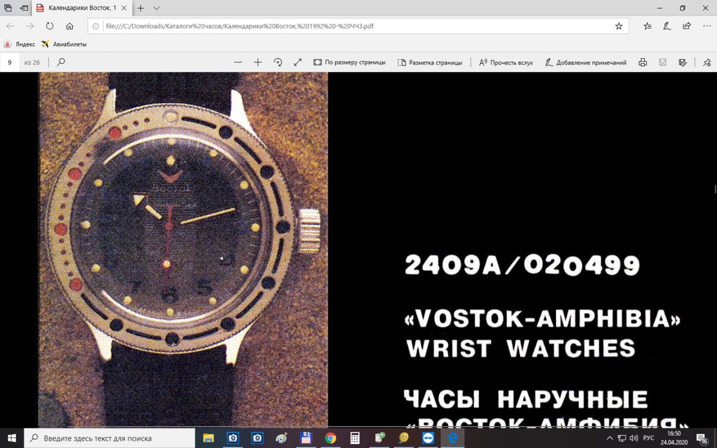This screenshot has width=717, height=448.
Task: Open the Share page icon
Action: 686,26
